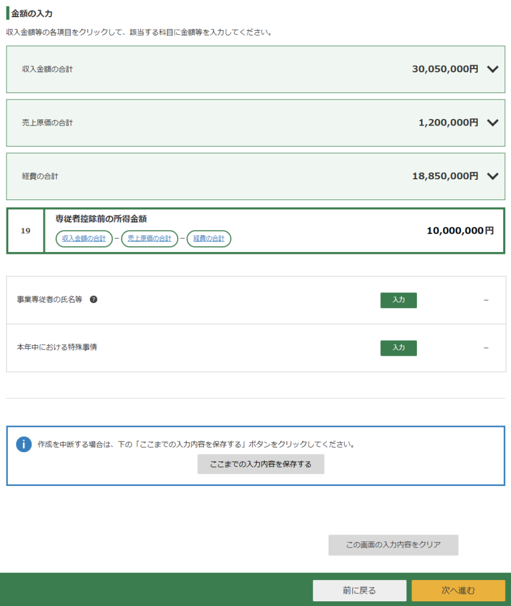Click この画面の入力内容をクリア button
The height and width of the screenshot is (606, 511).
point(393,545)
